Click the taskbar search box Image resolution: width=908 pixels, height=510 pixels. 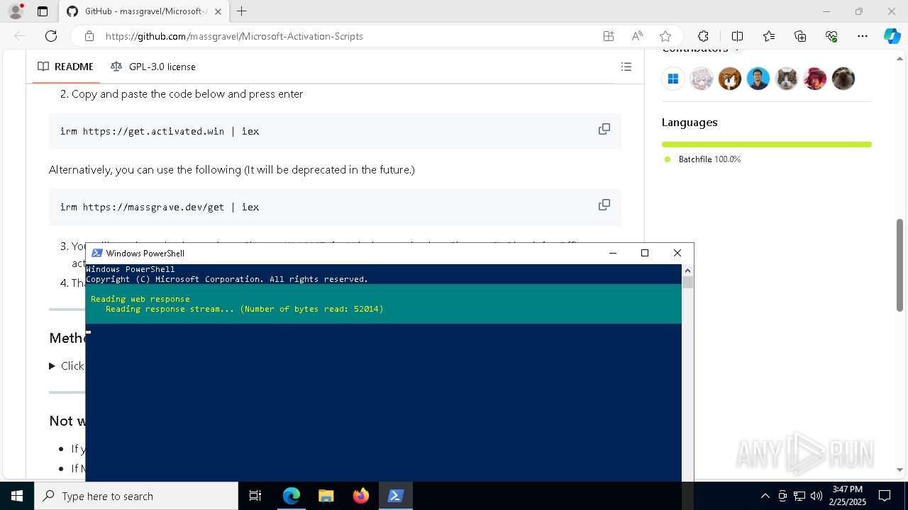[136, 496]
